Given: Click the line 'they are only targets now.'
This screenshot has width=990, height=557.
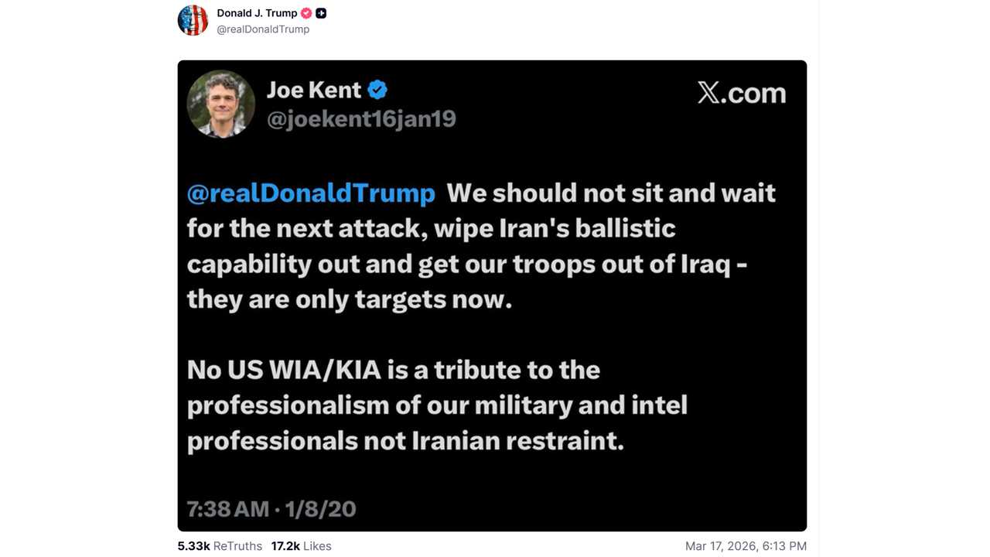Looking at the screenshot, I should point(350,299).
